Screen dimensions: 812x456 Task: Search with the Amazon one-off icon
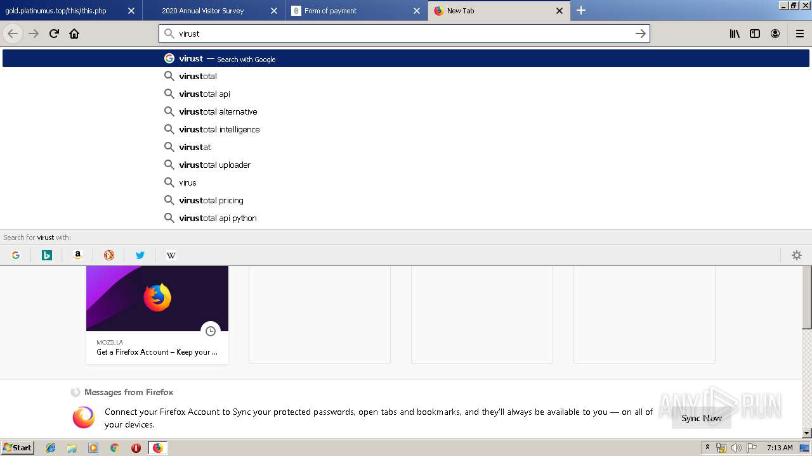78,255
